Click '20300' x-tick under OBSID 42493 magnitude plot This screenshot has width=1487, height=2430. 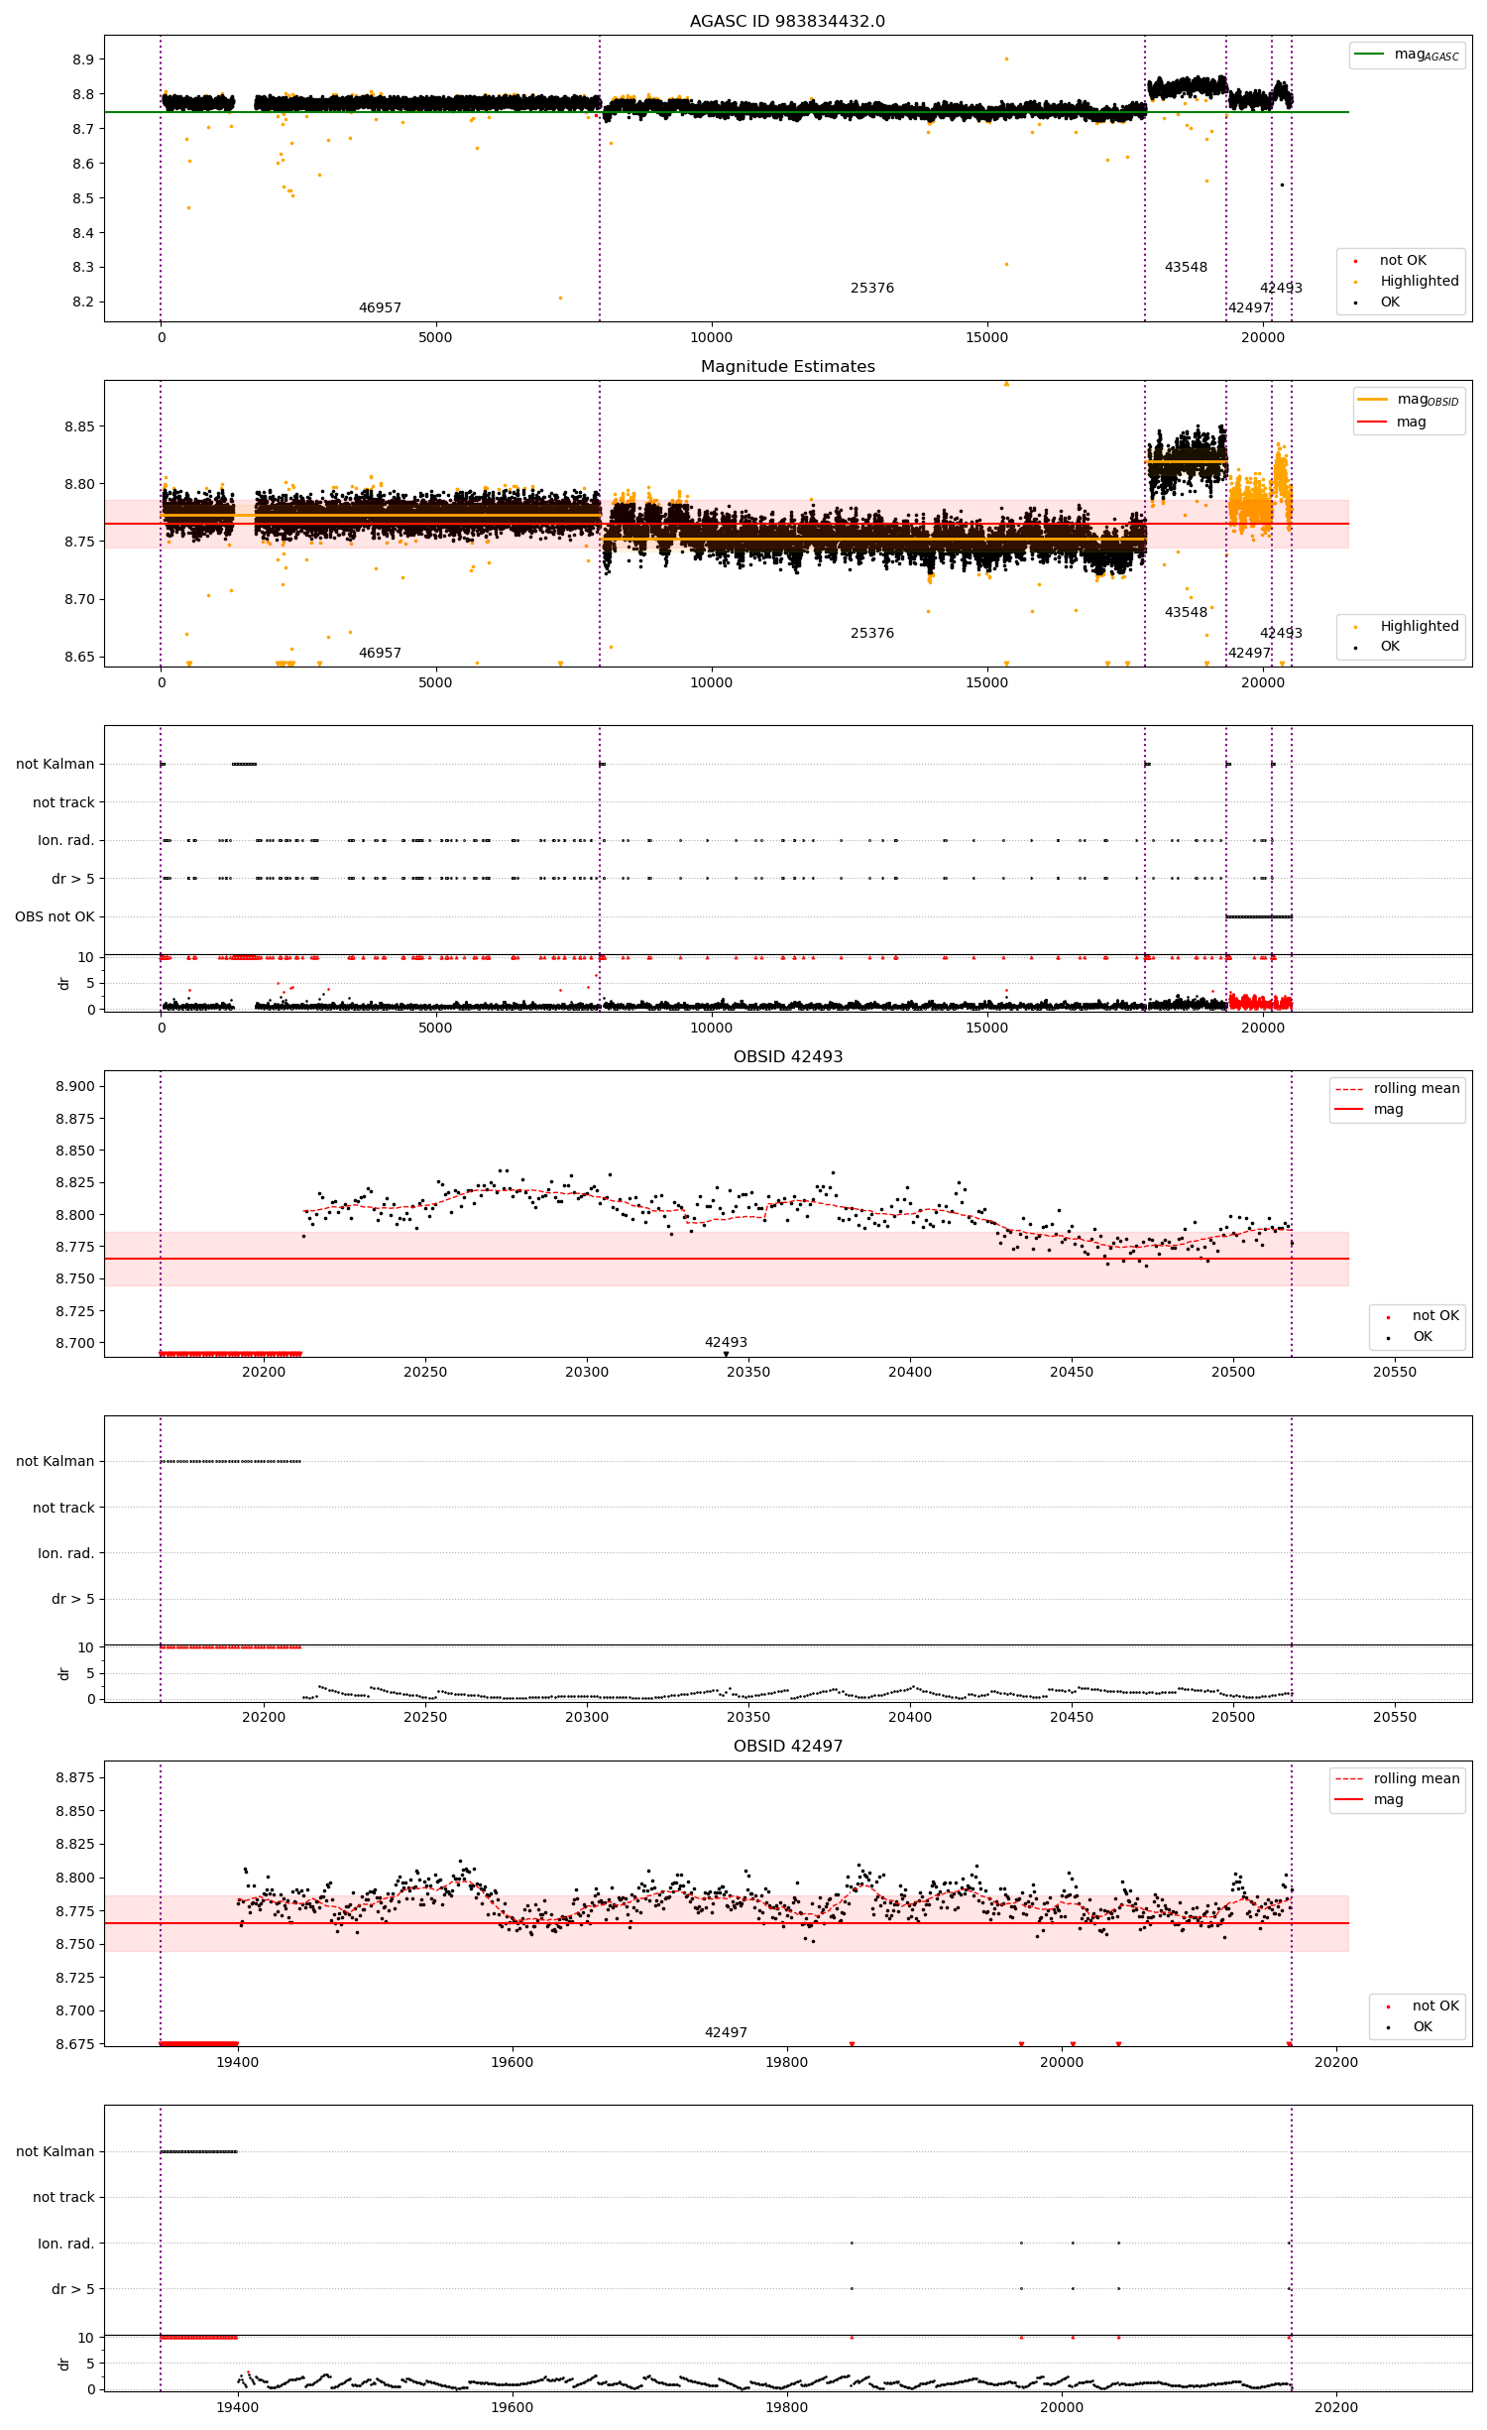(x=587, y=1372)
